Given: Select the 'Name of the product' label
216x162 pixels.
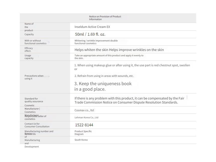Looking at the screenshot, I should (29, 27).
